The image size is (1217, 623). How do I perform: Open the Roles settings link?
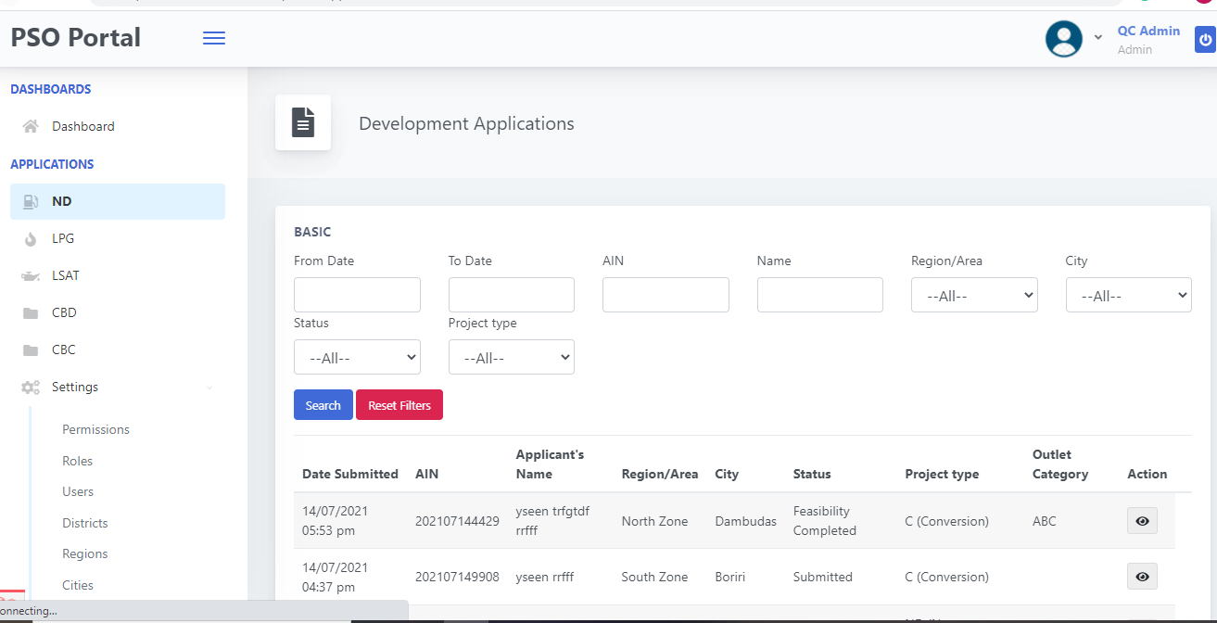(x=77, y=461)
